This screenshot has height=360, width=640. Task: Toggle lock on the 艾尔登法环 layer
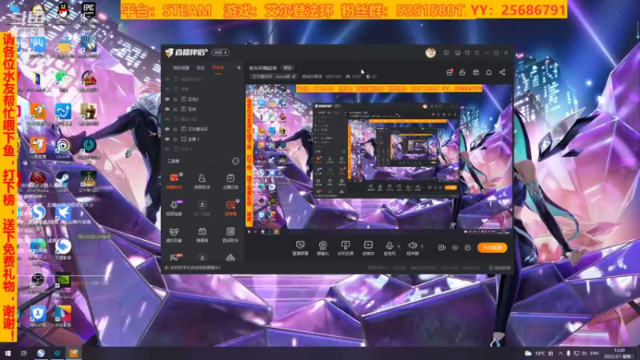(175, 129)
